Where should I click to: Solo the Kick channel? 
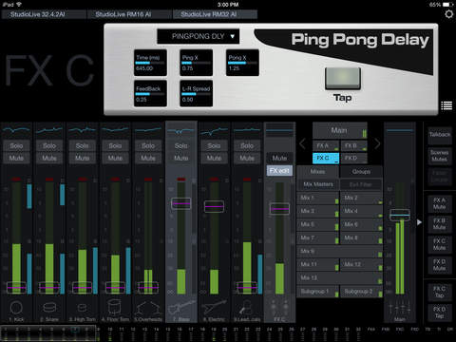pos(16,145)
